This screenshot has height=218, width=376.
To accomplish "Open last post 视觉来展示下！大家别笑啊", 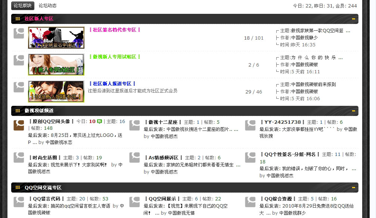I will click(x=79, y=165).
